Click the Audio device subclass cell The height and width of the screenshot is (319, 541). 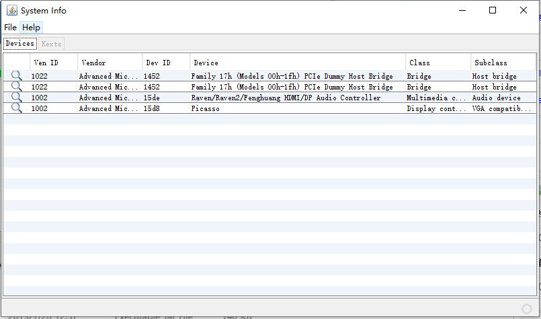pos(496,98)
